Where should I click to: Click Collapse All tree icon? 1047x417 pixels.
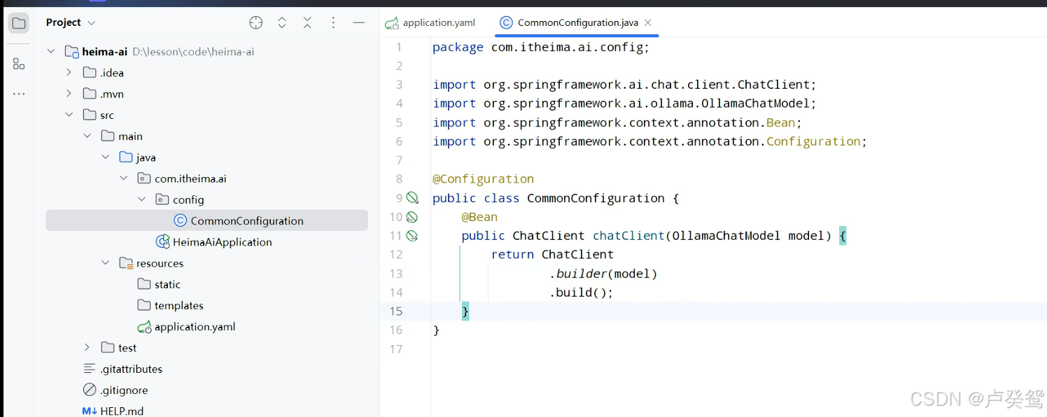coord(307,23)
